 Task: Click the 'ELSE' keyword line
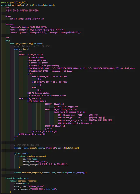34,87
